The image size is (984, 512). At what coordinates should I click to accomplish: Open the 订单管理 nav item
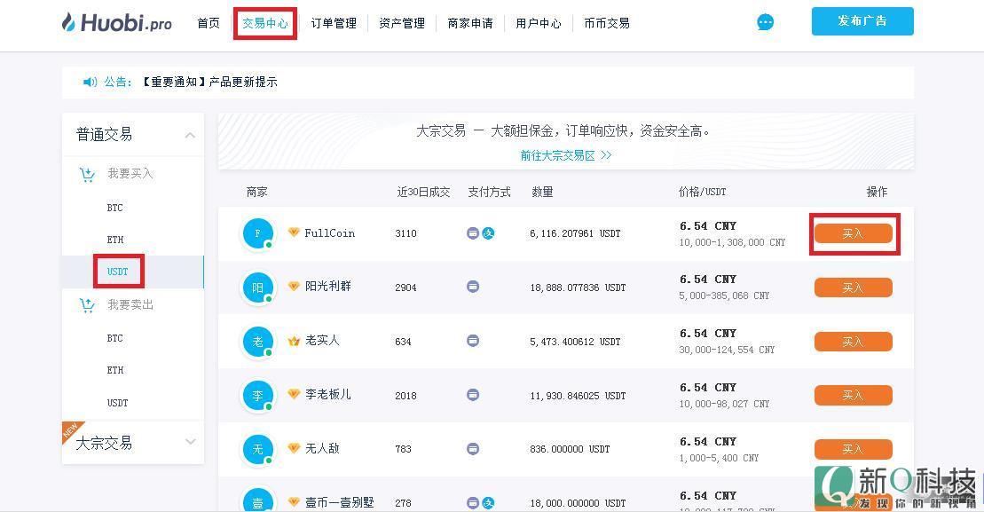(334, 23)
